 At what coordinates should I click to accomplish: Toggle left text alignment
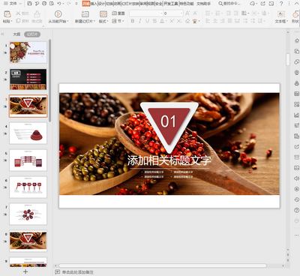(208, 21)
